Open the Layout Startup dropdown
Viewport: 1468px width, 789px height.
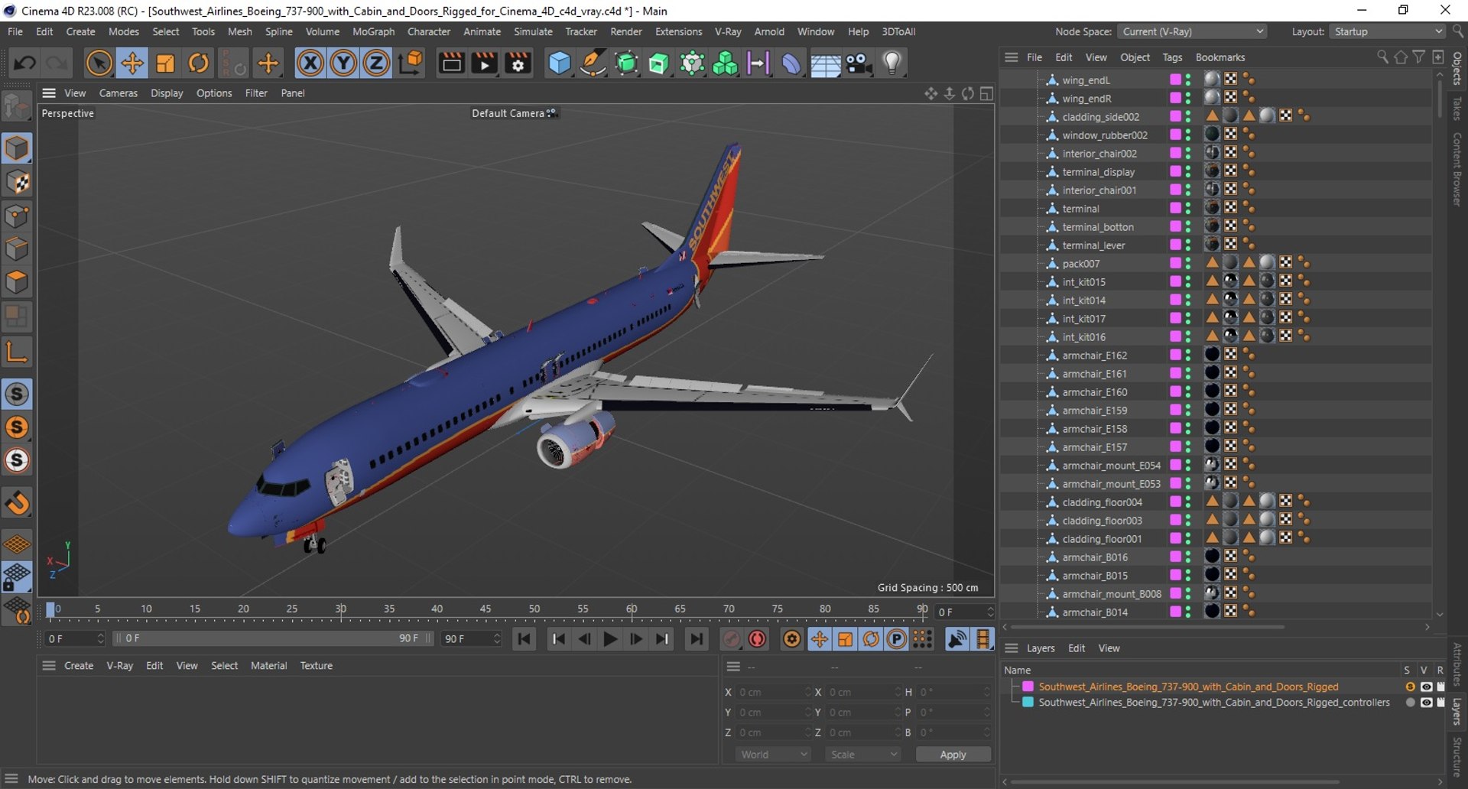coord(1387,31)
